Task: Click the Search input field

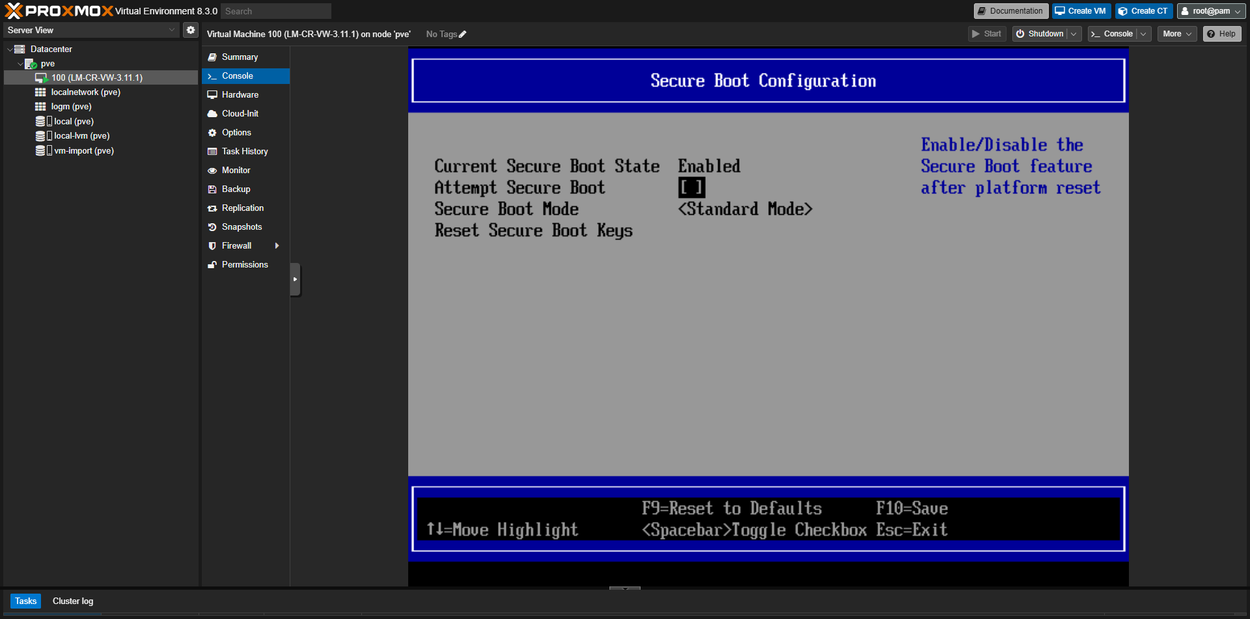Action: tap(275, 10)
